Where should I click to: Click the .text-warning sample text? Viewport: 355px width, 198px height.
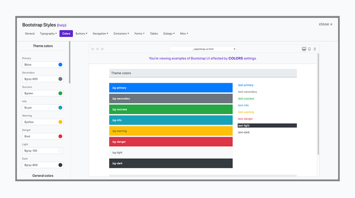(x=246, y=112)
